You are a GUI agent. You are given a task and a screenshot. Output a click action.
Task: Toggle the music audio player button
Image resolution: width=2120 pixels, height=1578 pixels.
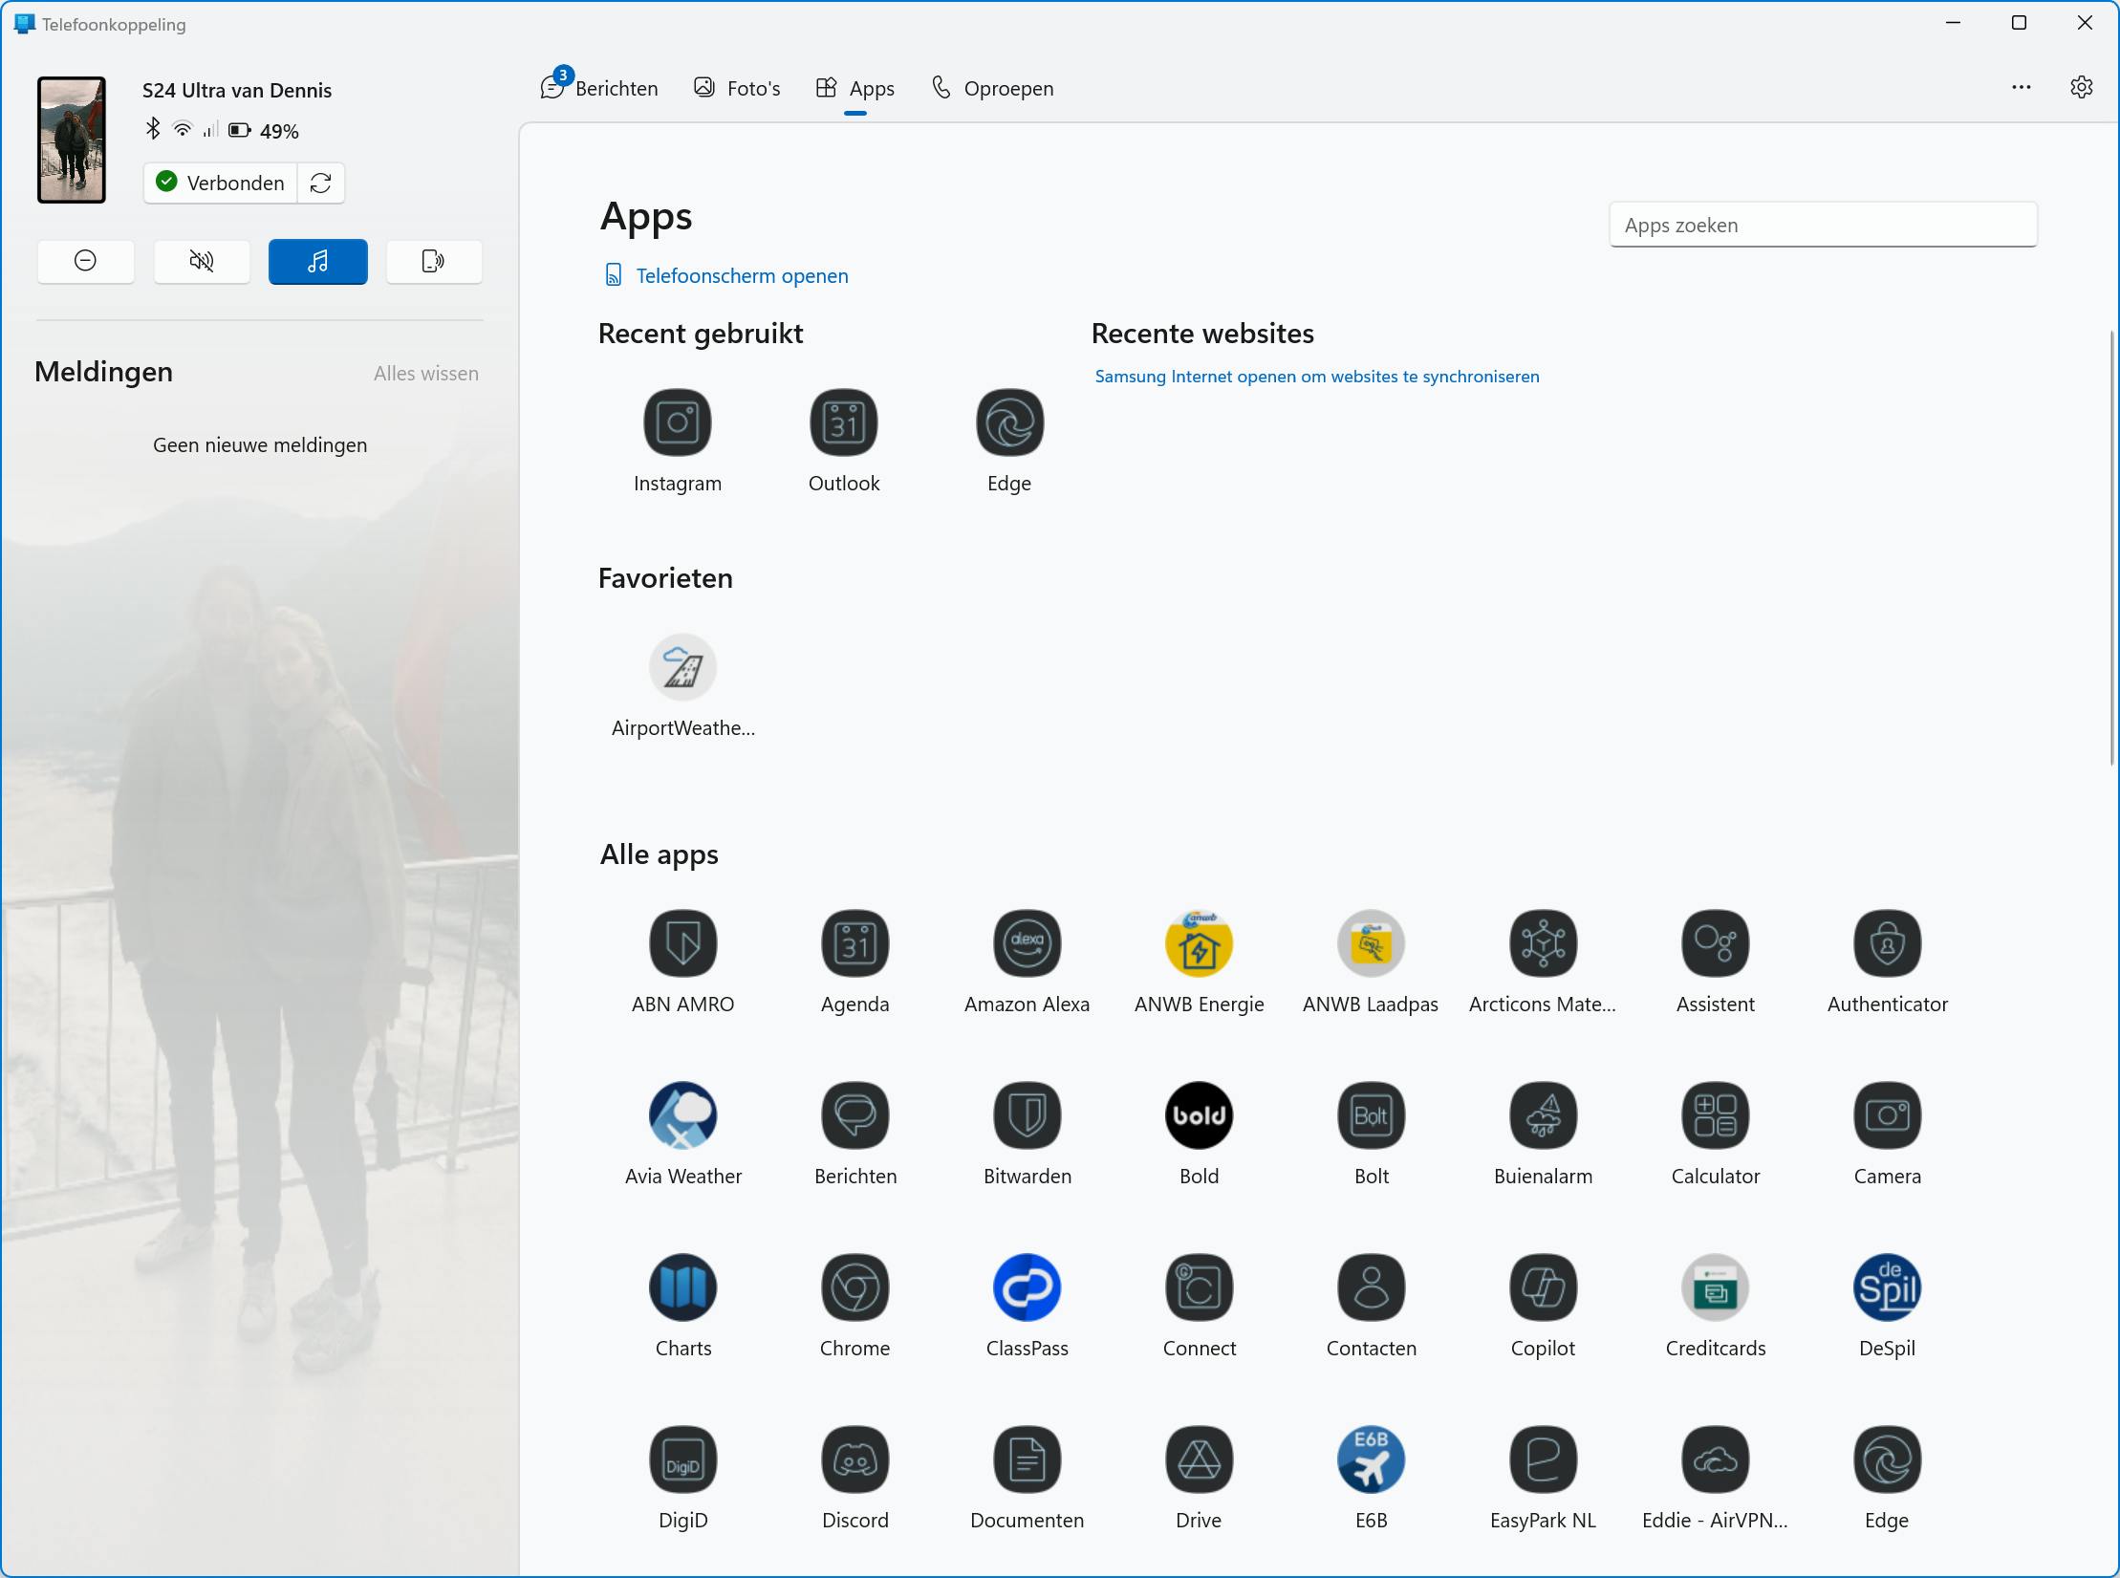tap(317, 261)
